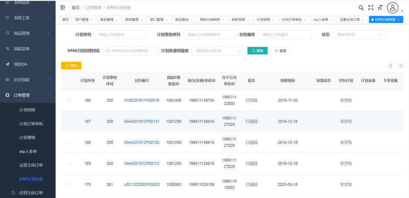Open link U521202003P00020
The height and width of the screenshot is (198, 409).
coord(142,184)
